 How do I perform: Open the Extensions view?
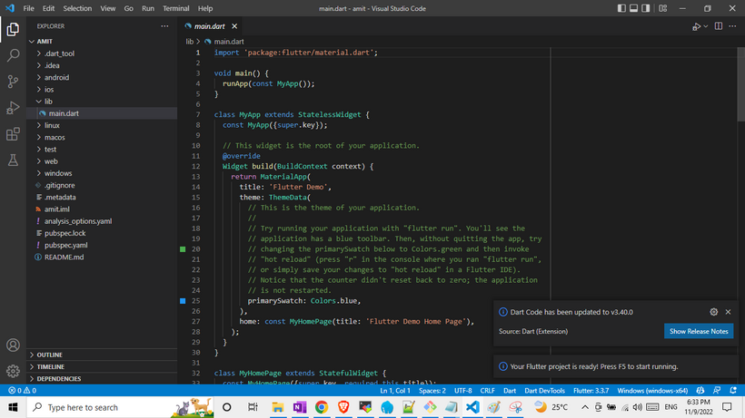(13, 134)
